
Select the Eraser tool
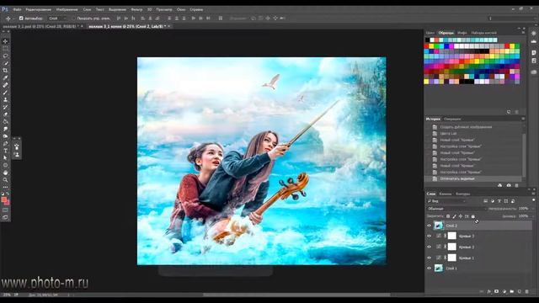[x=5, y=114]
